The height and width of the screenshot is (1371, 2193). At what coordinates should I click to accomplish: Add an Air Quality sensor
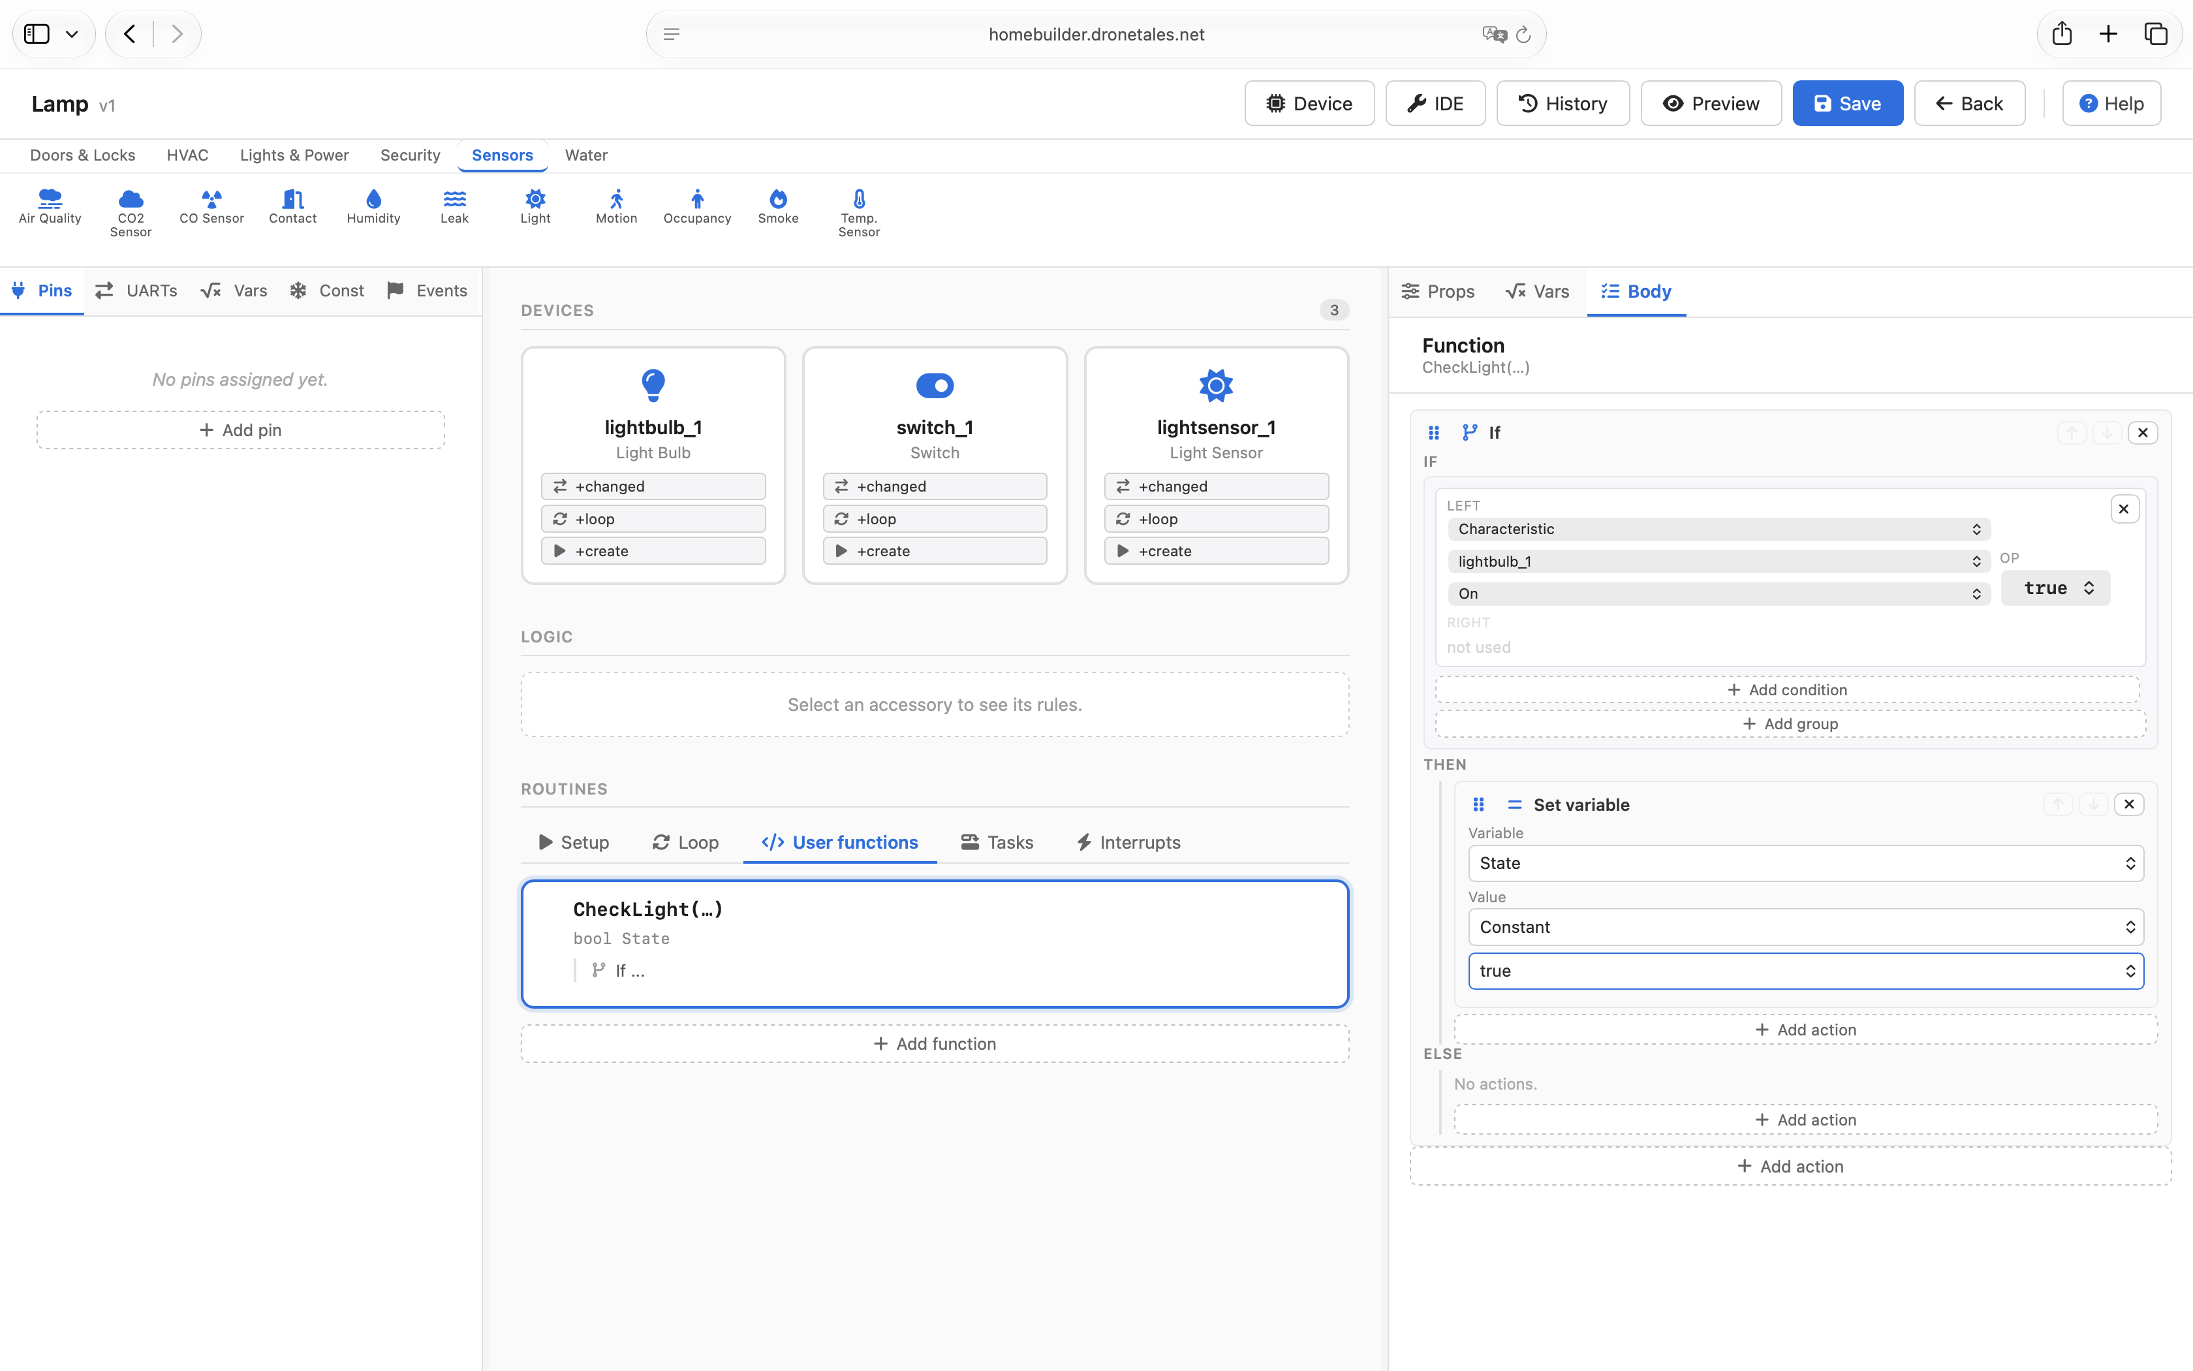pyautogui.click(x=50, y=207)
